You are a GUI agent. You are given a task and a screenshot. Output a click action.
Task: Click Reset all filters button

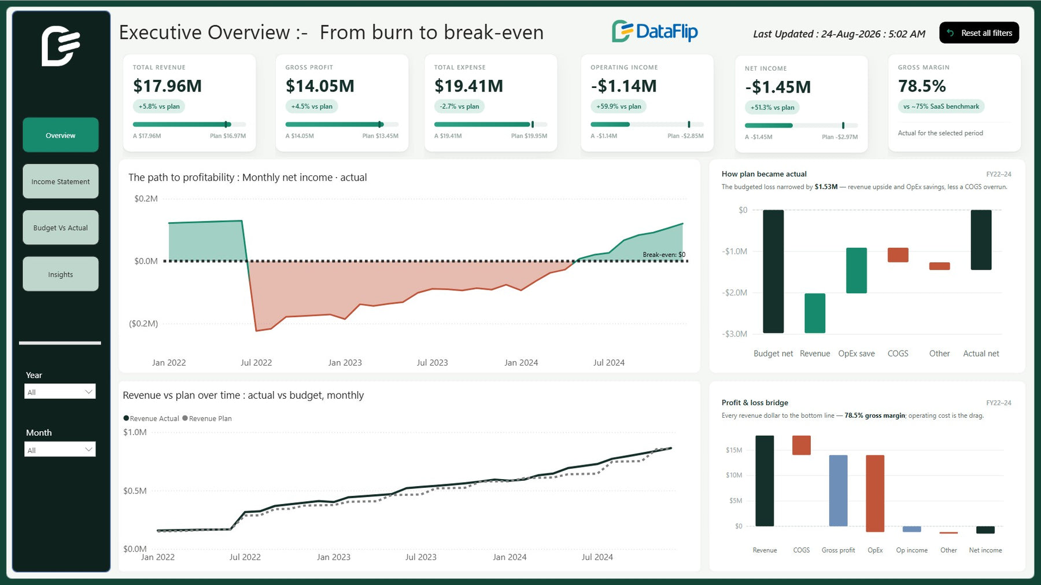(979, 33)
